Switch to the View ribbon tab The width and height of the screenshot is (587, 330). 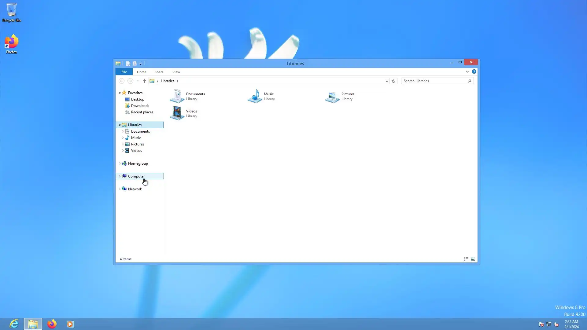click(x=176, y=72)
